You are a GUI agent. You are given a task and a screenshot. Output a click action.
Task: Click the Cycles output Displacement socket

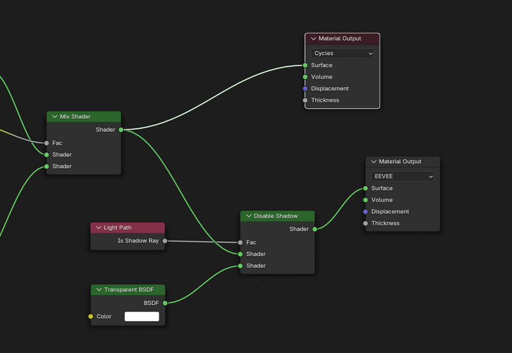pos(305,89)
